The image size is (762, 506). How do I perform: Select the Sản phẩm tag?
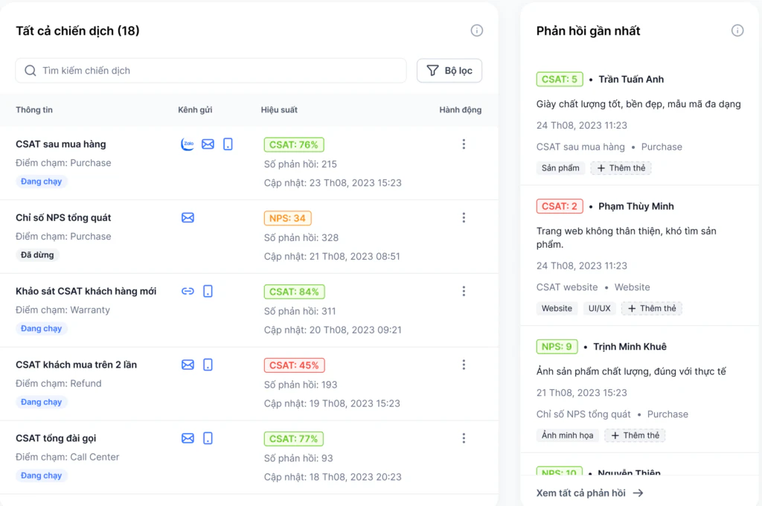tap(560, 168)
